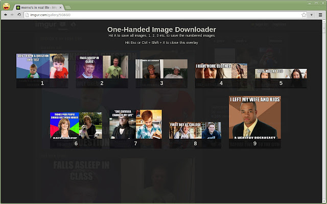The width and height of the screenshot is (327, 204).
Task: Click the page scrollbar up arrow
Action: tap(324, 21)
